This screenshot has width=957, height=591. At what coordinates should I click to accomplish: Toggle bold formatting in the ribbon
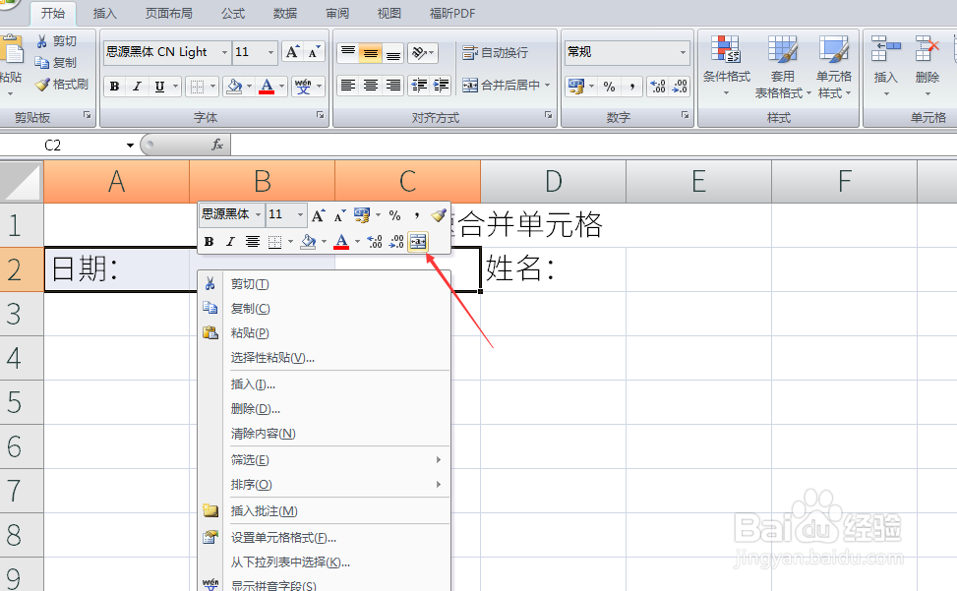pos(115,87)
